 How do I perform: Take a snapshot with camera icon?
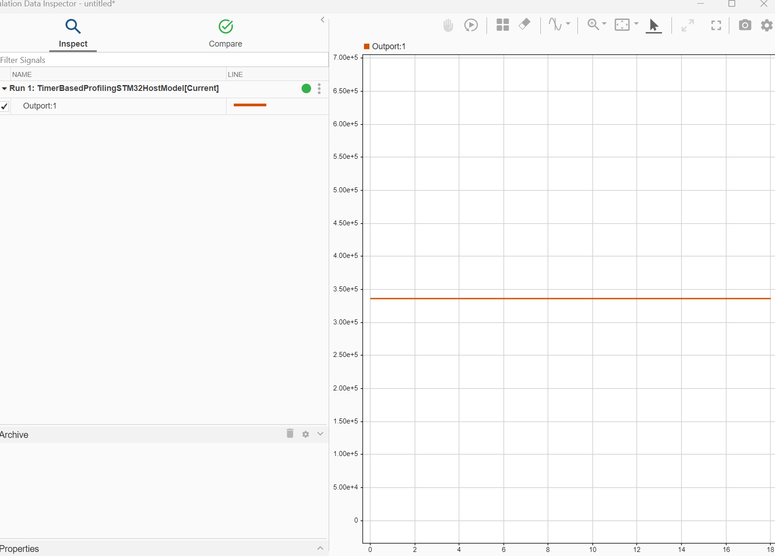pyautogui.click(x=745, y=25)
